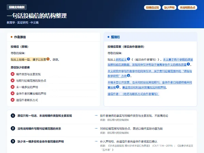Viewport: 204px width, 153px height.
Task: Click orange marker 1 in original letter
Action: tap(48, 59)
